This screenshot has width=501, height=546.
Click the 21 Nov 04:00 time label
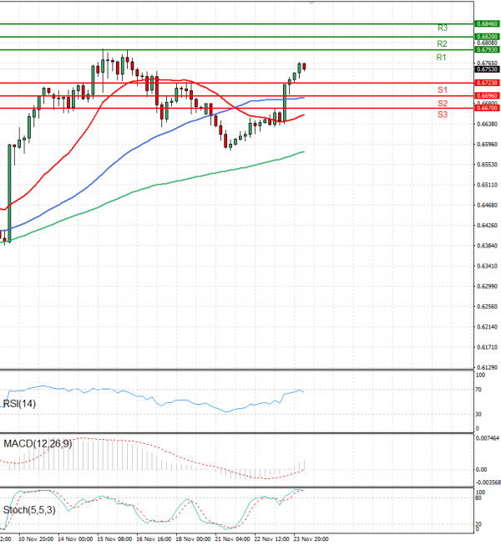pos(233,539)
